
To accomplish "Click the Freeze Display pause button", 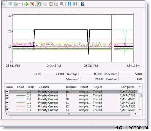I will click(x=69, y=4).
